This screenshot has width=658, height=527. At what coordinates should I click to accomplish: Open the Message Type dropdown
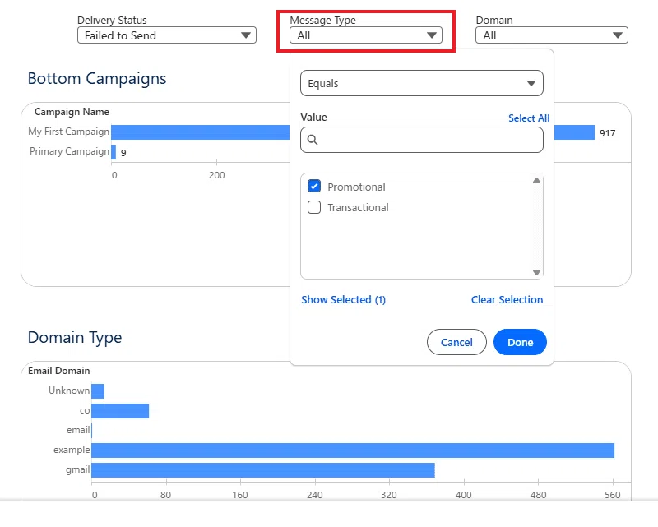point(365,35)
